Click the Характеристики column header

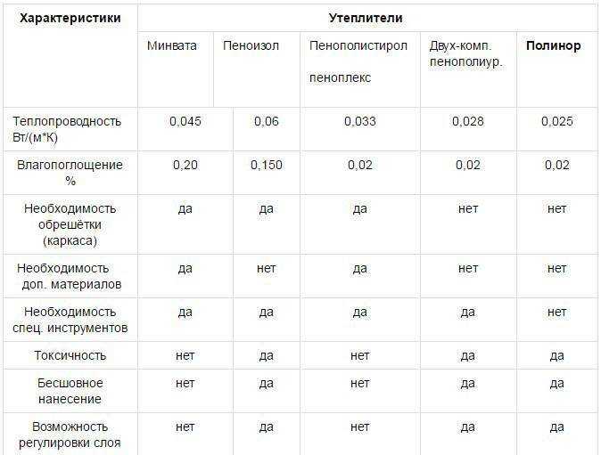tap(70, 18)
